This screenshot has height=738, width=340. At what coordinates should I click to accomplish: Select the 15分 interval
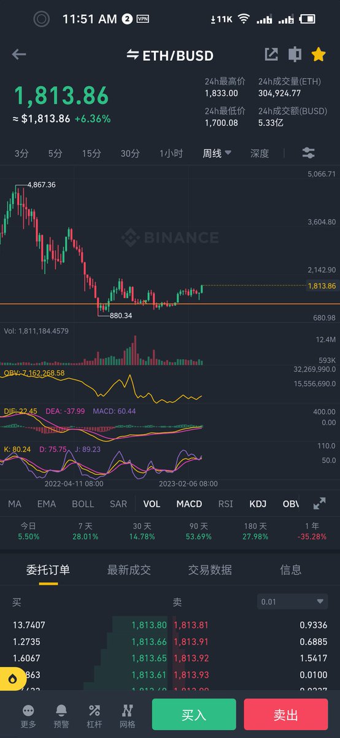tap(91, 154)
